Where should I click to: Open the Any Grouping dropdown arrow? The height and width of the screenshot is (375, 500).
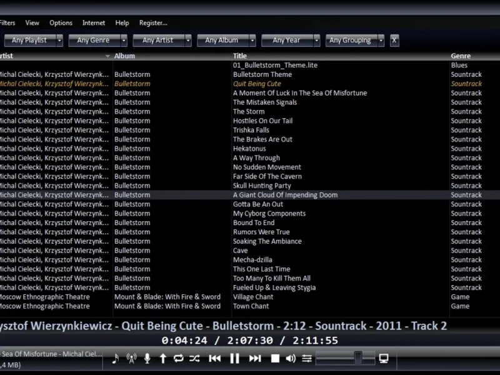(381, 41)
